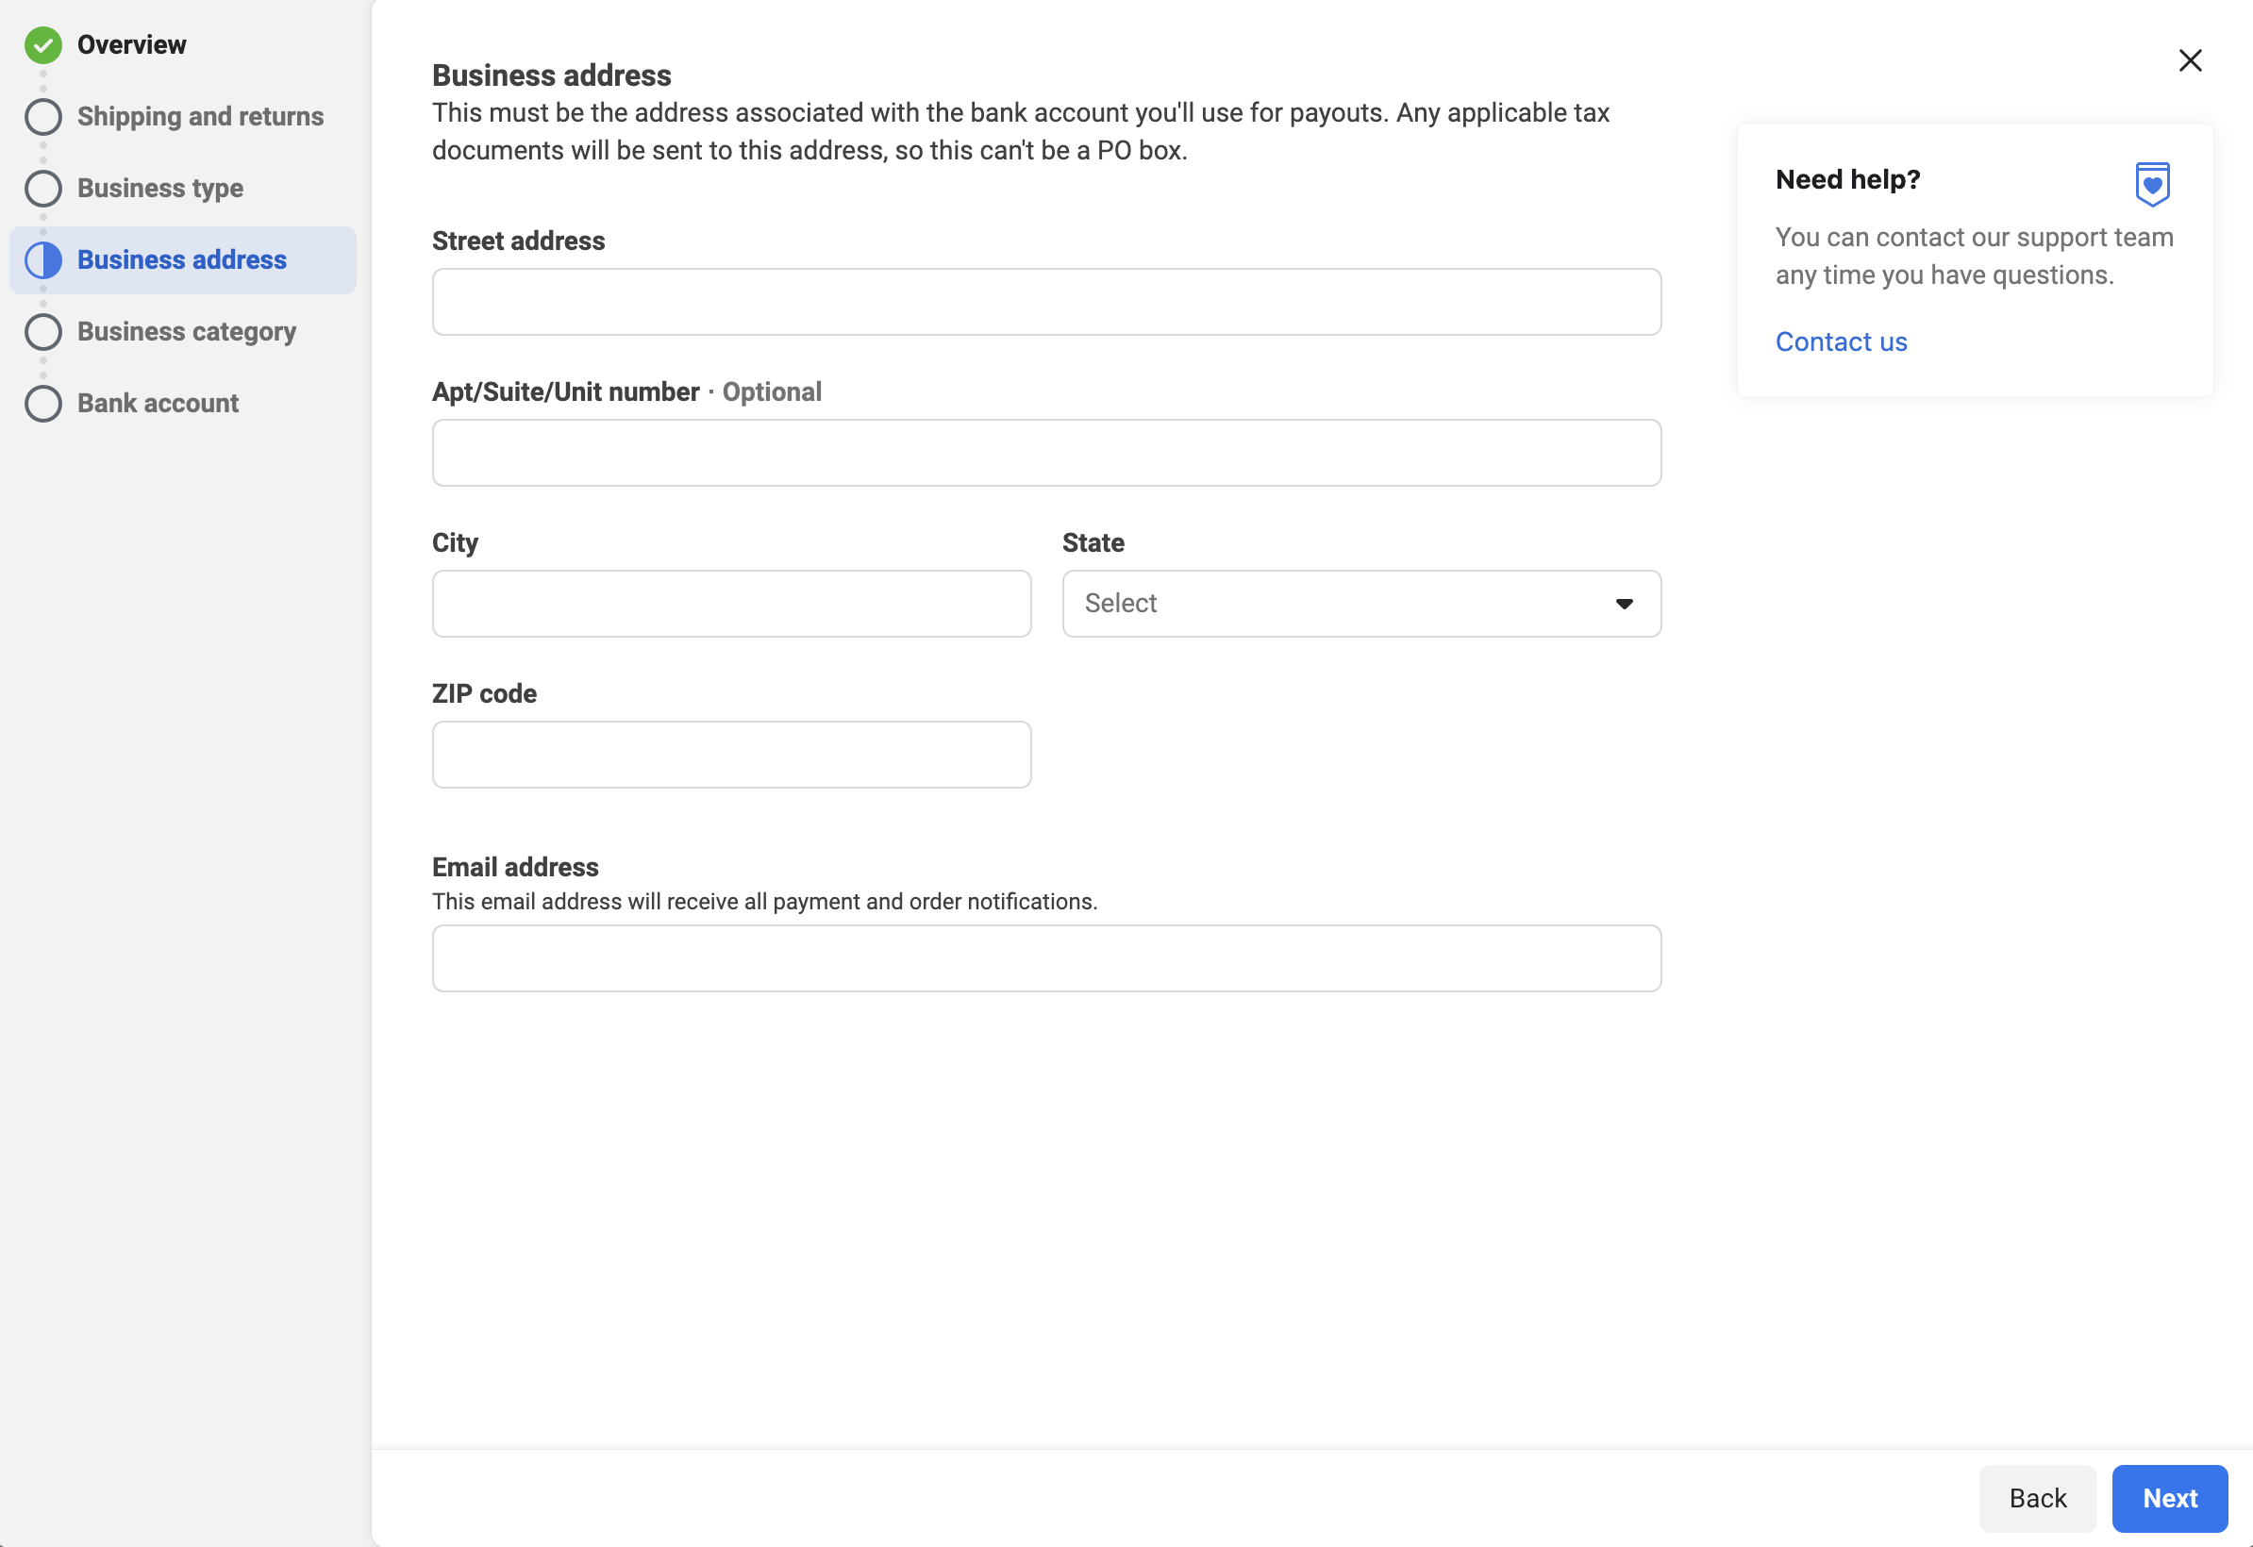Click the heart shield help icon
This screenshot has height=1547, width=2253.
pyautogui.click(x=2152, y=184)
